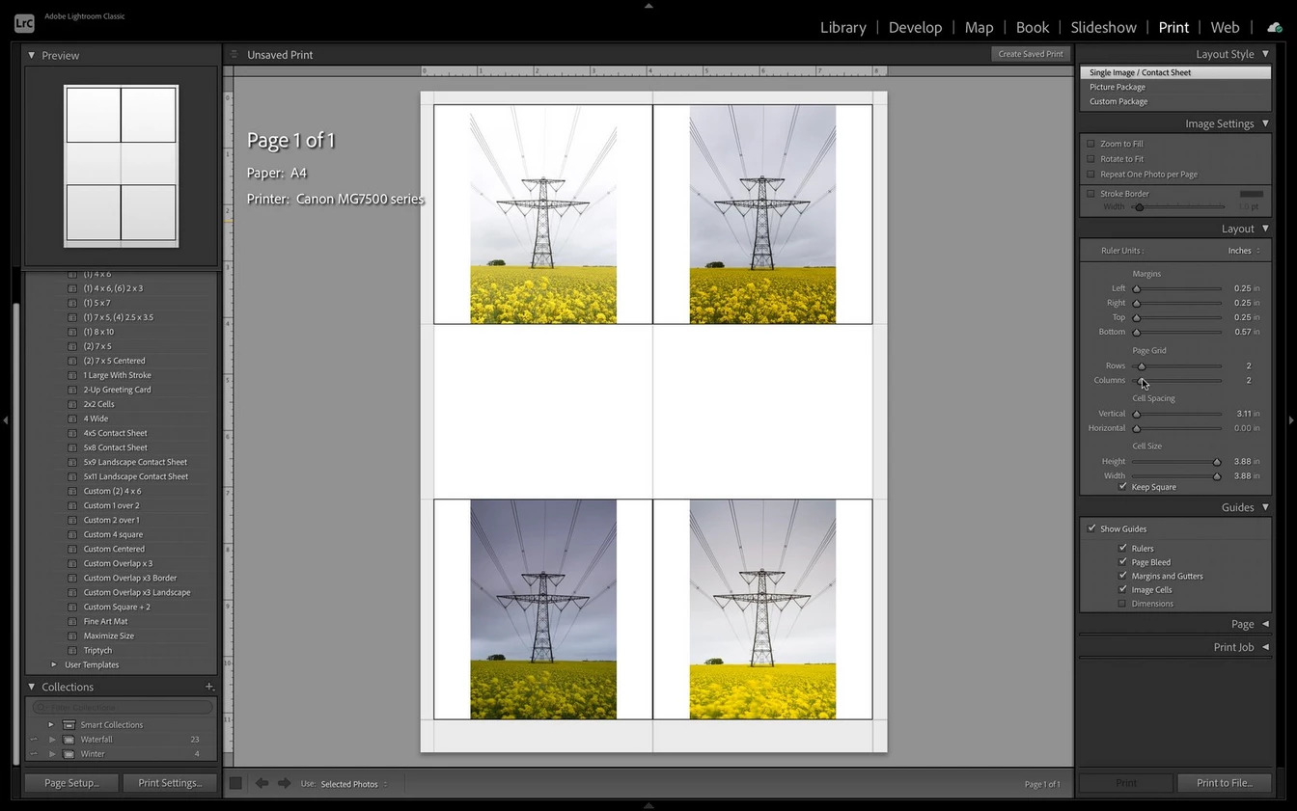The image size is (1297, 811).
Task: Click the Filter Collections search field
Action: (x=122, y=707)
